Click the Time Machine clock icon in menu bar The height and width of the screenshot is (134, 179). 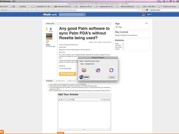click(164, 1)
